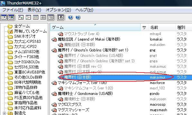Toggle Japanese language button あ
This screenshot has width=192, height=115.
coord(61,17)
